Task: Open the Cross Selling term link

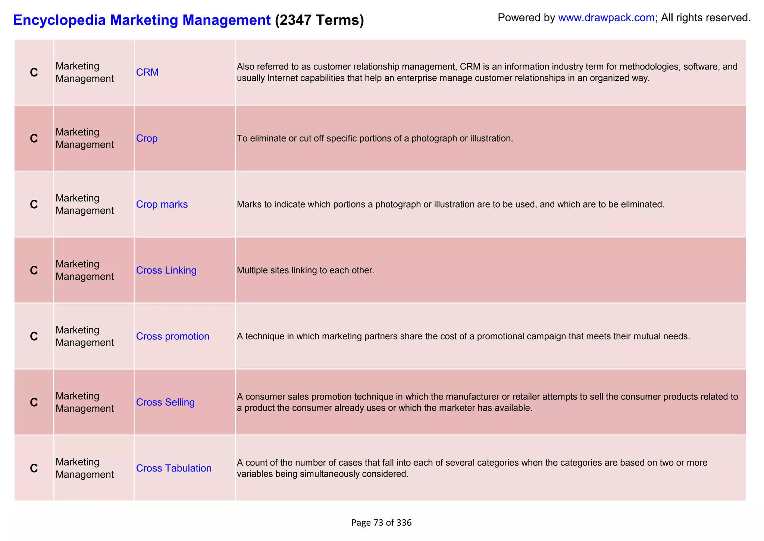Action: pos(165,402)
